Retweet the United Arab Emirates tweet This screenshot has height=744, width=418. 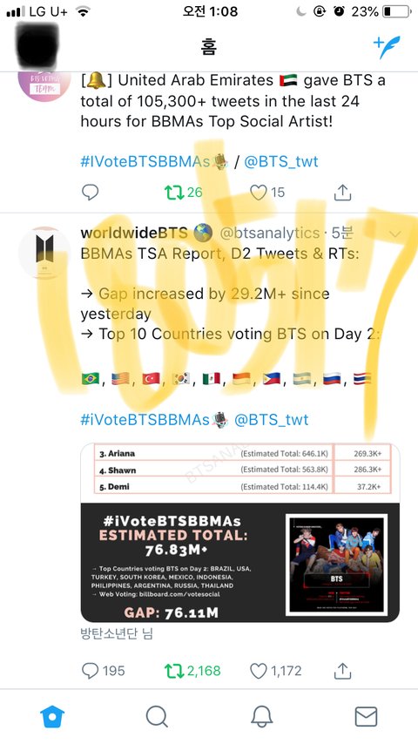pyautogui.click(x=183, y=193)
